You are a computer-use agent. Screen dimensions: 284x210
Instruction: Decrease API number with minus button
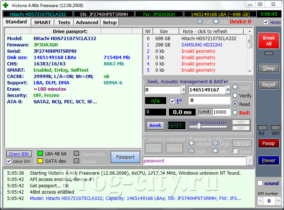[x=260, y=201]
